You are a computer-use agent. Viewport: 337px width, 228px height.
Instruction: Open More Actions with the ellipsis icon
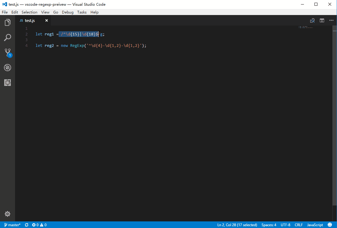[331, 20]
